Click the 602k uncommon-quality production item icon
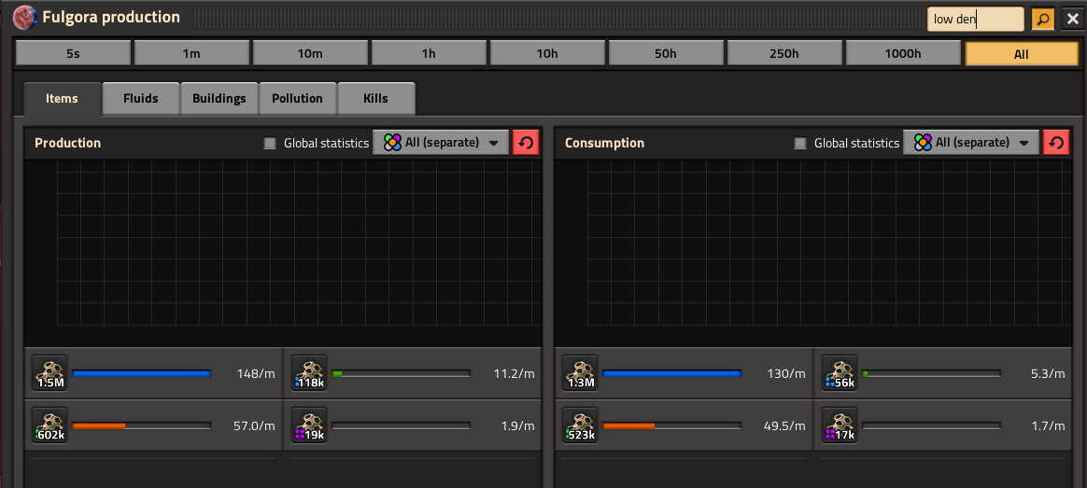This screenshot has height=488, width=1087. (x=49, y=425)
